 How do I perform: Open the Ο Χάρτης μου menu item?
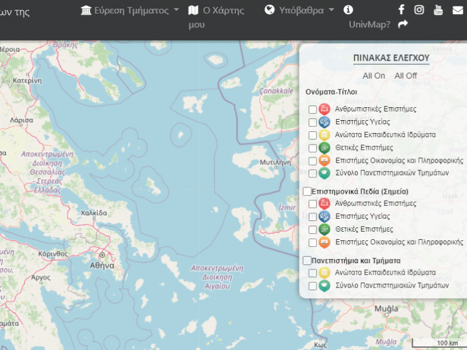coord(216,17)
